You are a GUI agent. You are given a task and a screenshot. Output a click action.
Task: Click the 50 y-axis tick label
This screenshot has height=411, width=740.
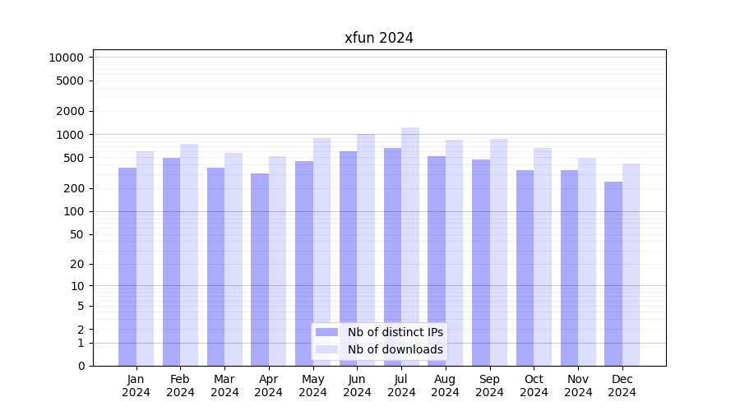(76, 234)
